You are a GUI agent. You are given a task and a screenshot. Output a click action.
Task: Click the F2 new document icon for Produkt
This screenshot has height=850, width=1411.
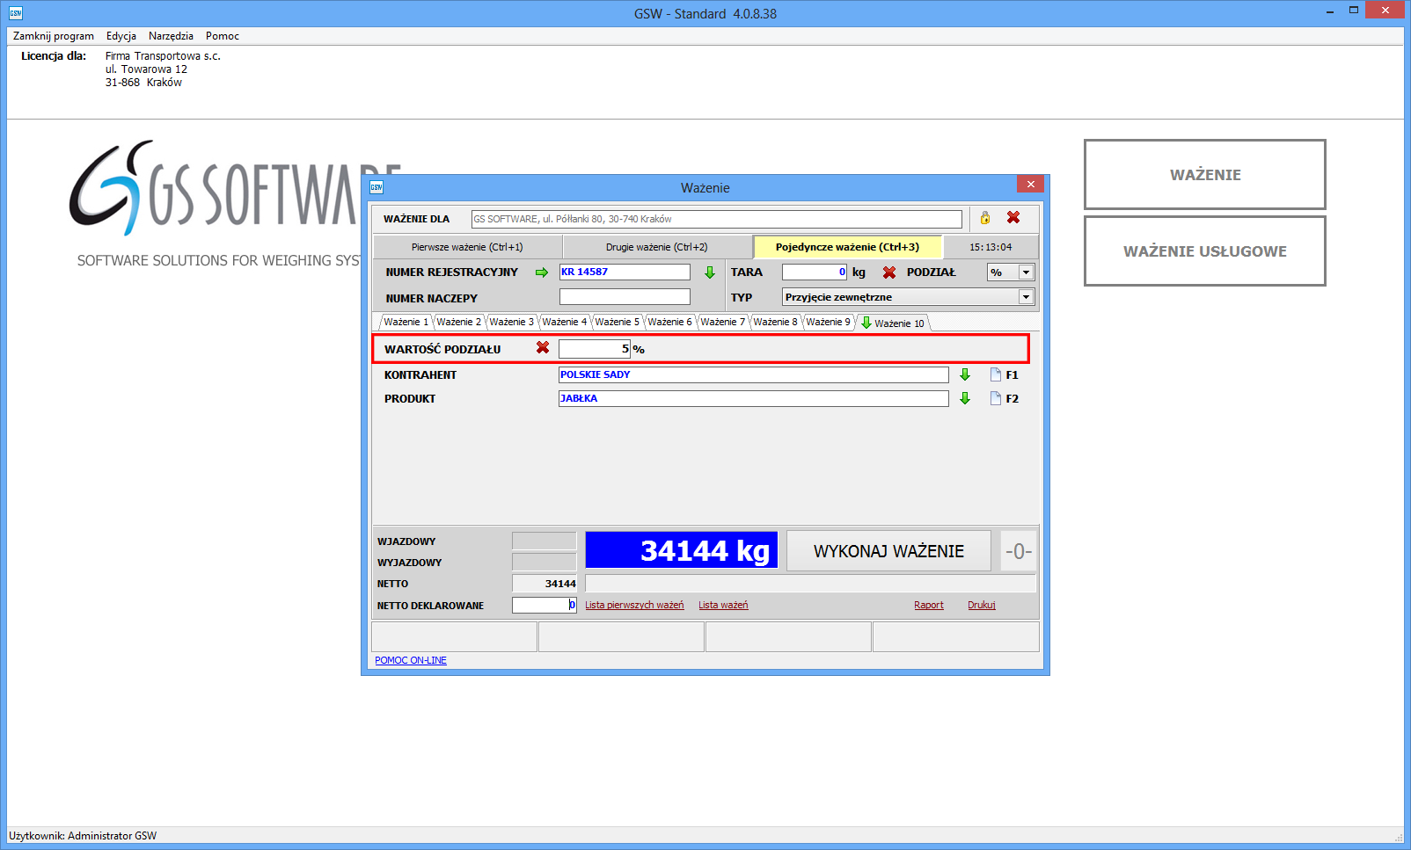pos(996,398)
